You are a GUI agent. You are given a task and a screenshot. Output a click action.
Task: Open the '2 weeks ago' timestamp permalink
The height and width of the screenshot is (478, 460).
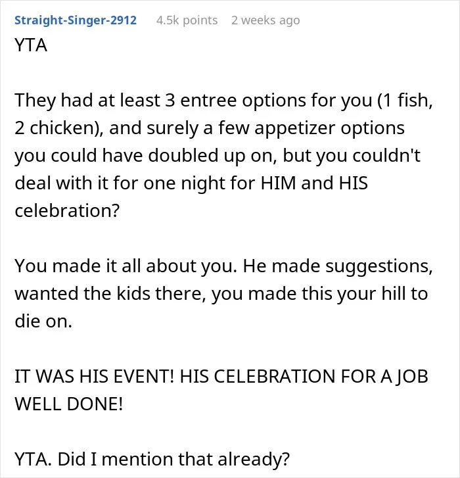(265, 20)
